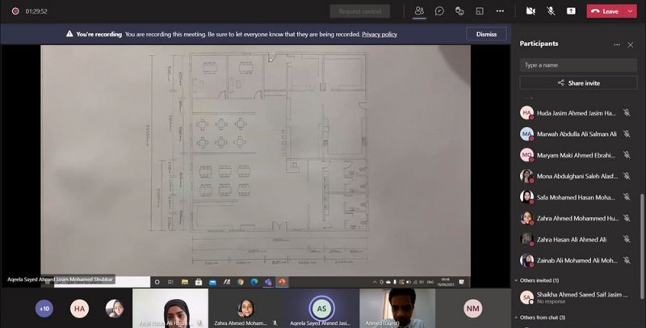Screen dimensions: 646x328
Task: Open the breakout rooms icon
Action: (x=480, y=11)
